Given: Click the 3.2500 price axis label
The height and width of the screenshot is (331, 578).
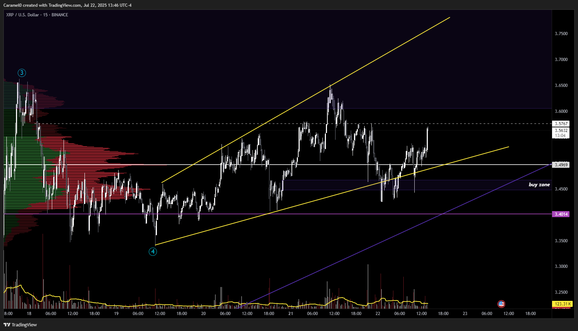Looking at the screenshot, I should 561,292.
